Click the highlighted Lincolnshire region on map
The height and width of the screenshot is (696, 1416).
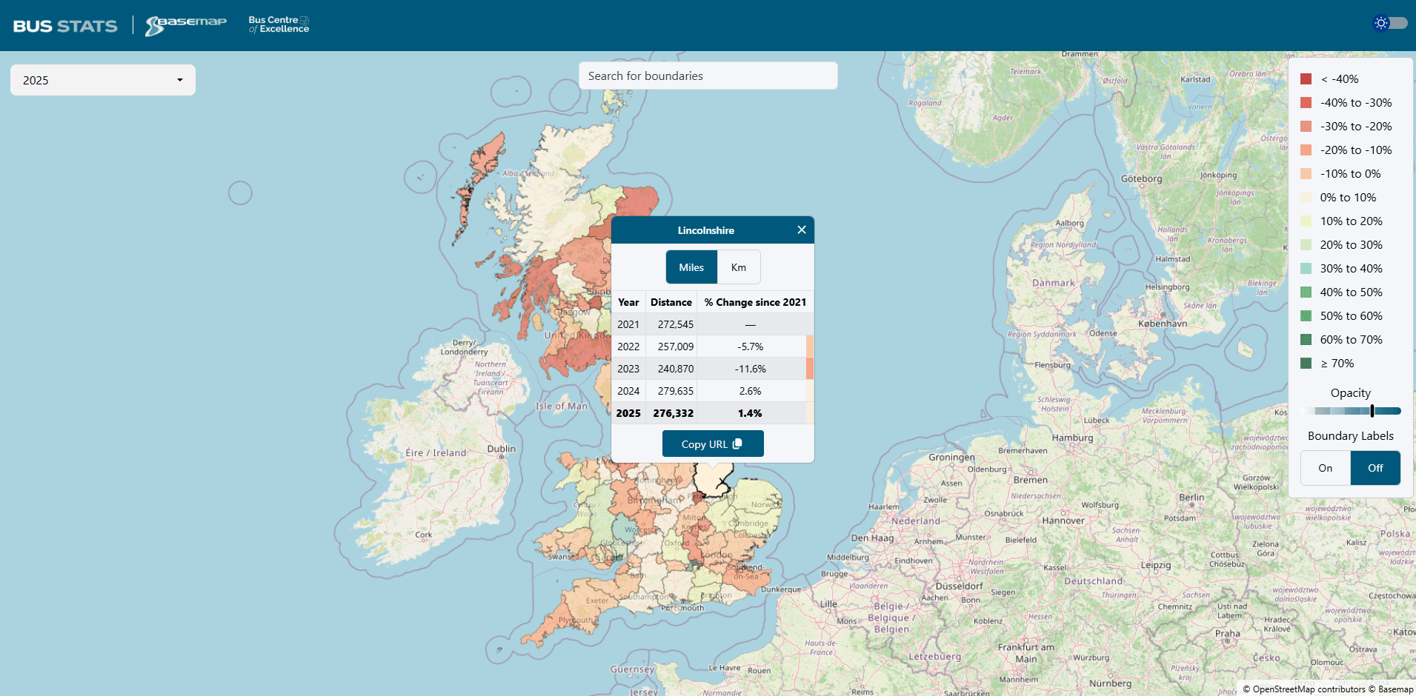pyautogui.click(x=713, y=480)
